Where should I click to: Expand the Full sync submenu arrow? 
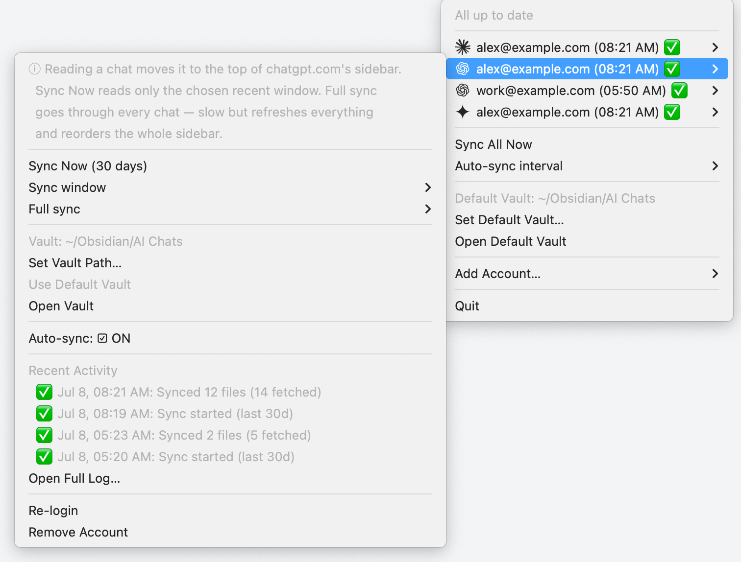(428, 209)
